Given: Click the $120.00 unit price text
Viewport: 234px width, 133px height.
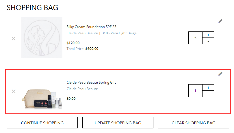Looking at the screenshot, I should [73, 43].
